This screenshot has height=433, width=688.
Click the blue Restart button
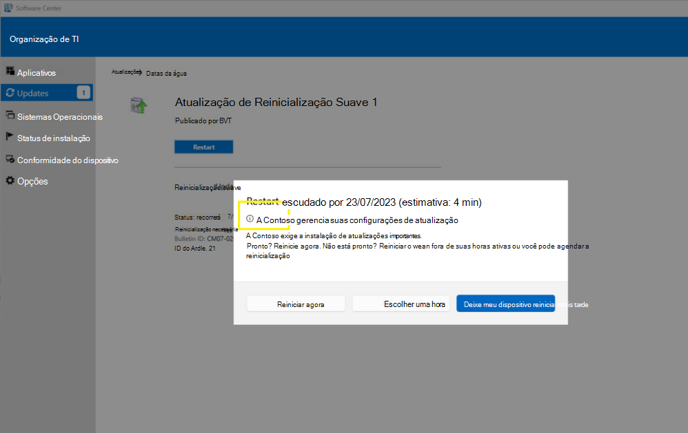(203, 147)
